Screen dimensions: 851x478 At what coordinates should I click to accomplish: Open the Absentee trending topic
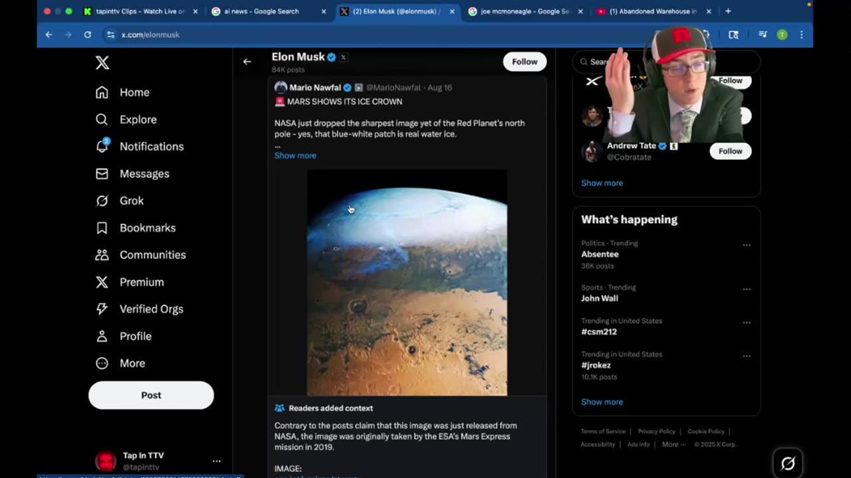click(600, 254)
